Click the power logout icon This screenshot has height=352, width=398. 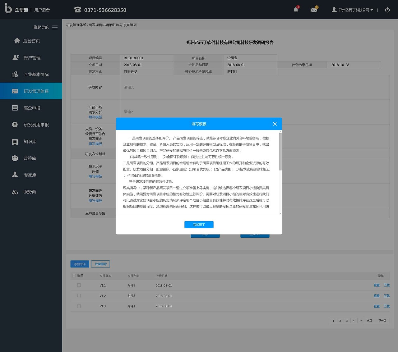click(387, 10)
